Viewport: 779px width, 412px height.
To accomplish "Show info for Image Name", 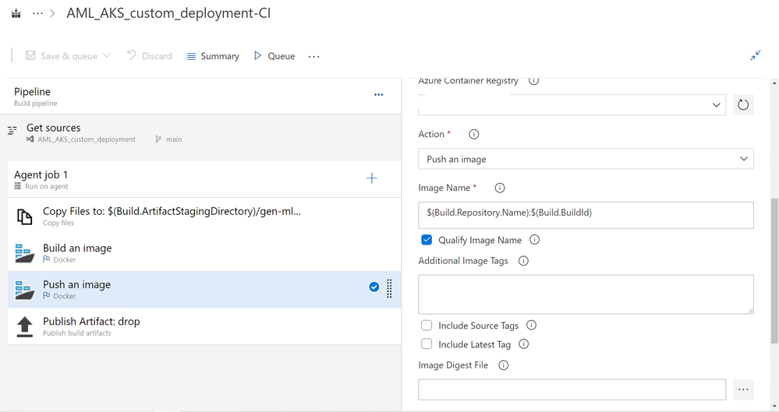I will click(x=500, y=188).
